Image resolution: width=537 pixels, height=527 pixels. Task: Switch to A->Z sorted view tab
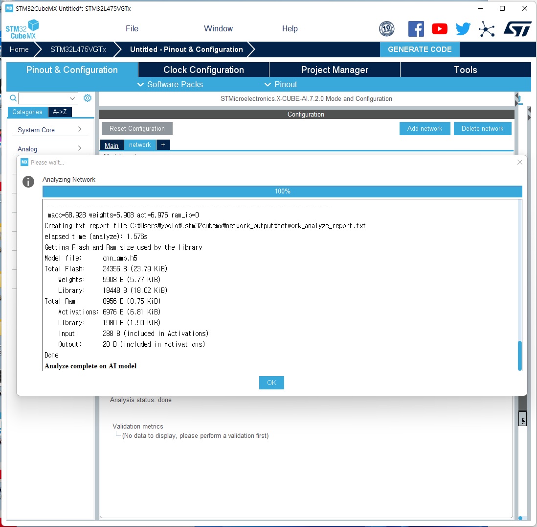tap(60, 112)
